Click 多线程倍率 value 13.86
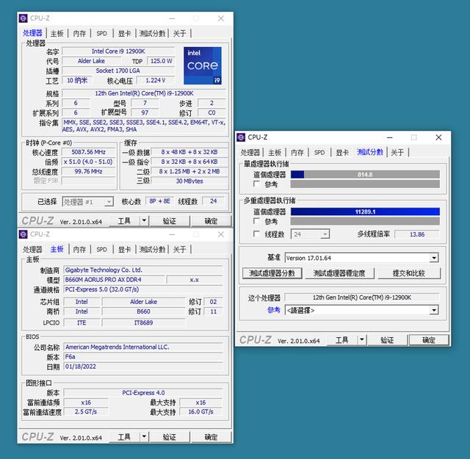The image size is (470, 459). (x=417, y=234)
